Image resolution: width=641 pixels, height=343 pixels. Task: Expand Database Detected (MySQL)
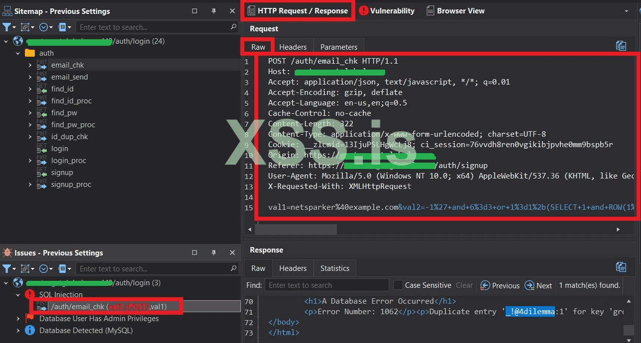point(18,331)
